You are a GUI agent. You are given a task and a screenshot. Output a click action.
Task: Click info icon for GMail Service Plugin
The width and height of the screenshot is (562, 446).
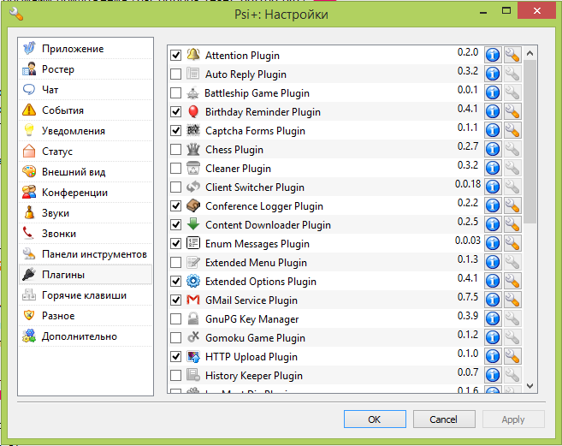[493, 300]
